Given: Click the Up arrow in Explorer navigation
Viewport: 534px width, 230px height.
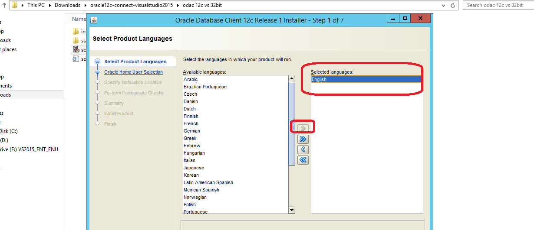Looking at the screenshot, I should point(4,5).
